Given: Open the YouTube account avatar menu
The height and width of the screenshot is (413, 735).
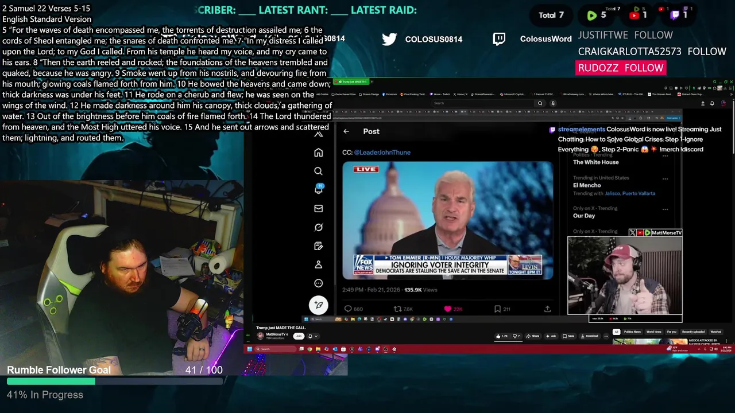Looking at the screenshot, I should click(x=723, y=103).
